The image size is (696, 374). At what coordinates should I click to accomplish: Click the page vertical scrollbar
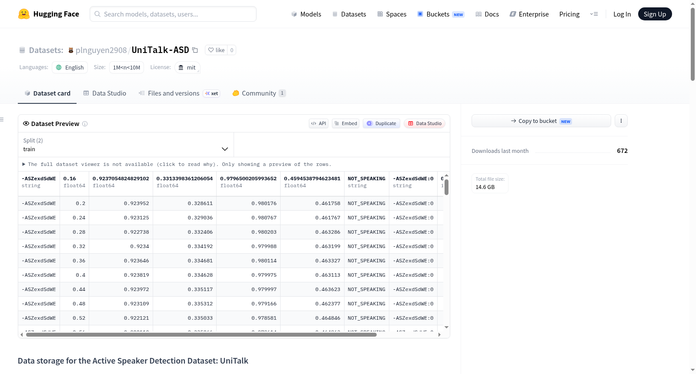coord(693,43)
